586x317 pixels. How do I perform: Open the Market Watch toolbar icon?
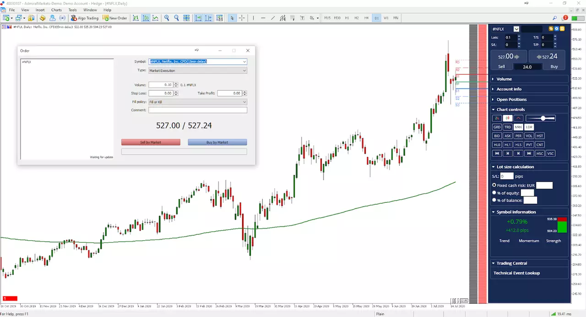pos(30,18)
